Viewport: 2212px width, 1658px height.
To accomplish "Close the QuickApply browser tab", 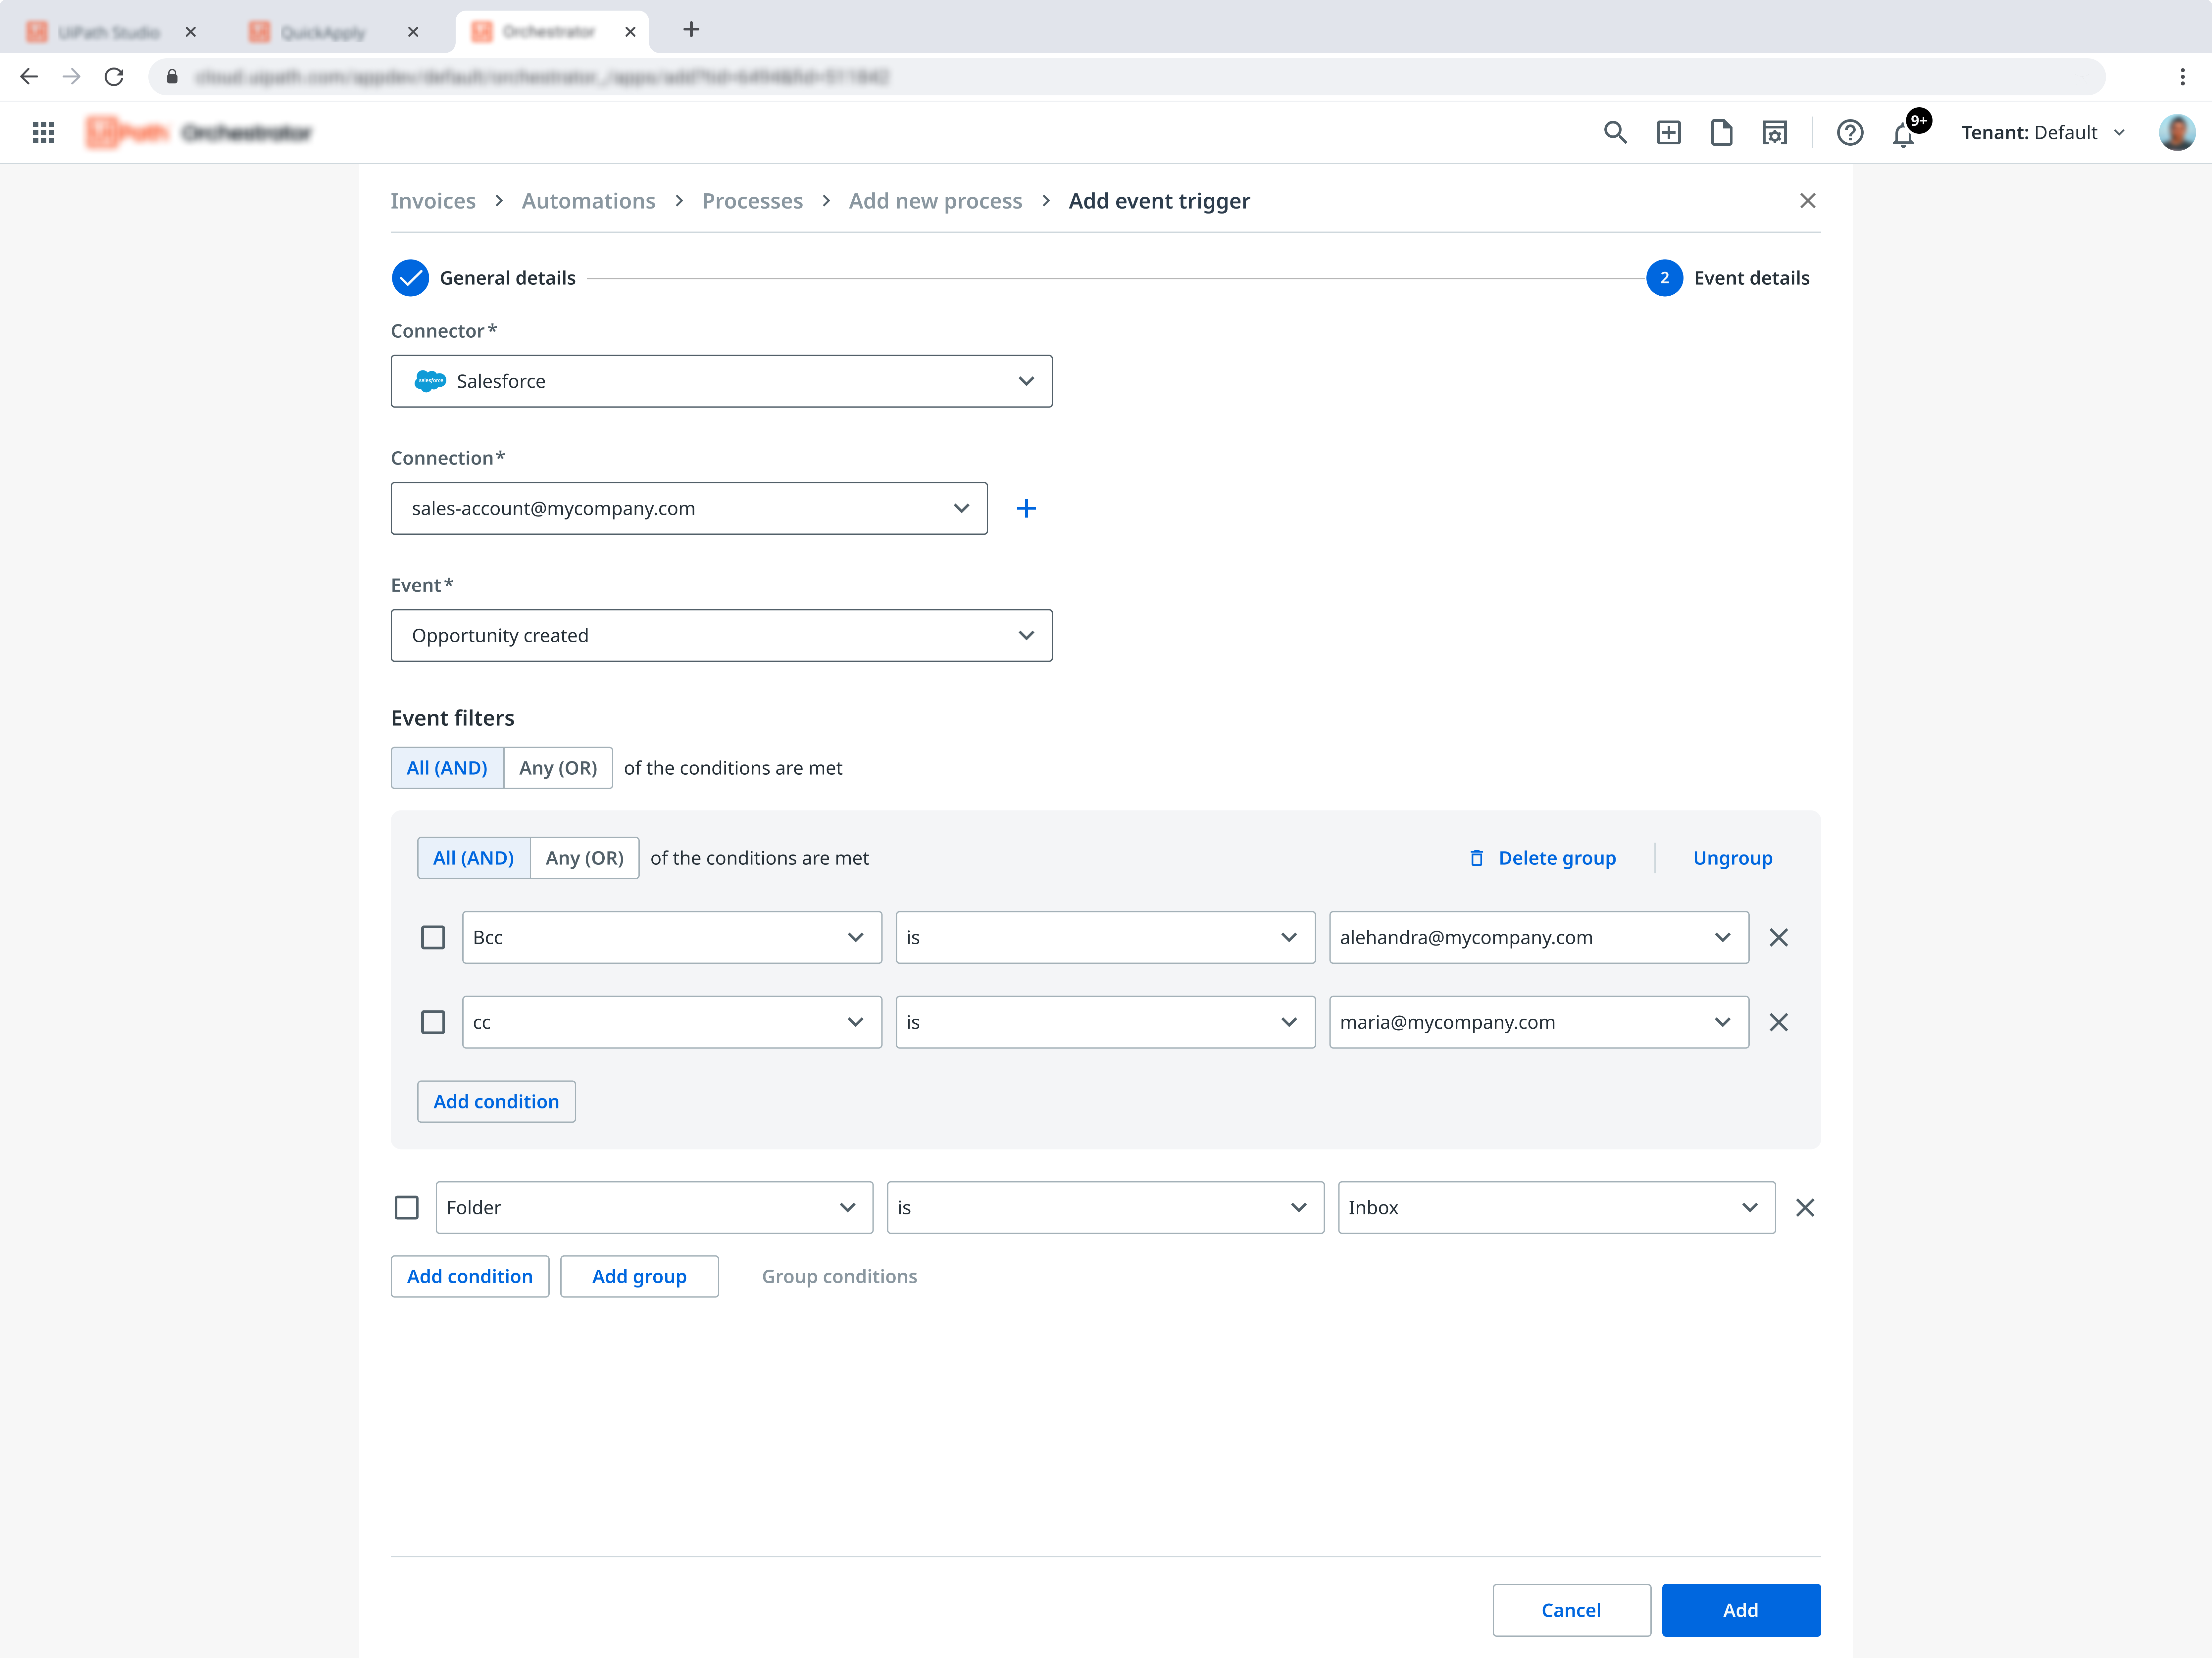I will [x=413, y=32].
